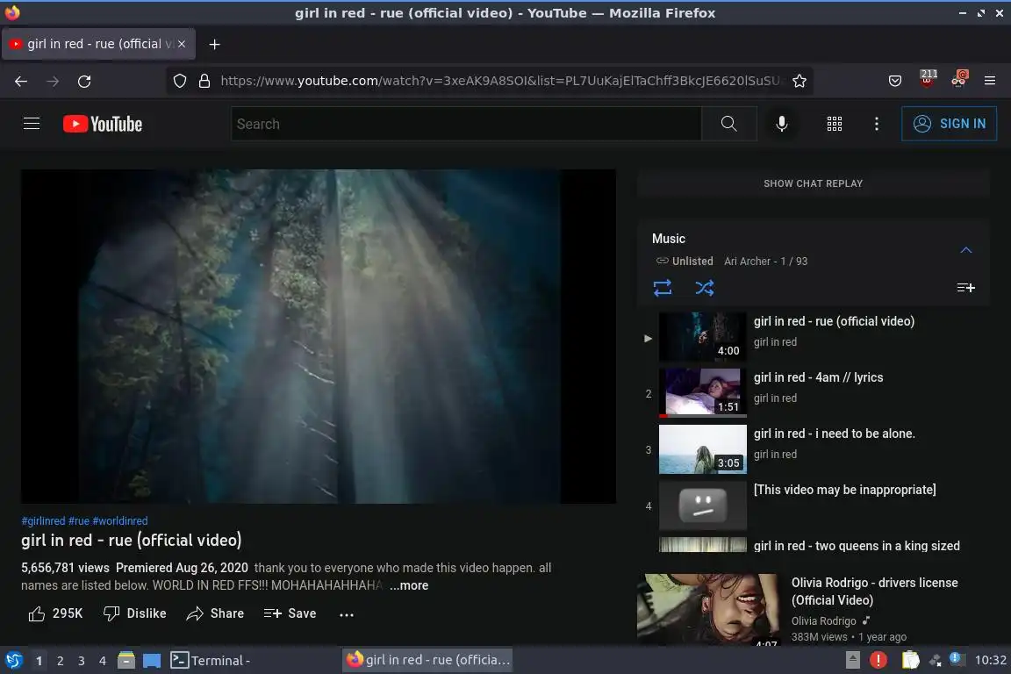Share the video
Viewport: 1011px width, 674px height.
point(215,613)
